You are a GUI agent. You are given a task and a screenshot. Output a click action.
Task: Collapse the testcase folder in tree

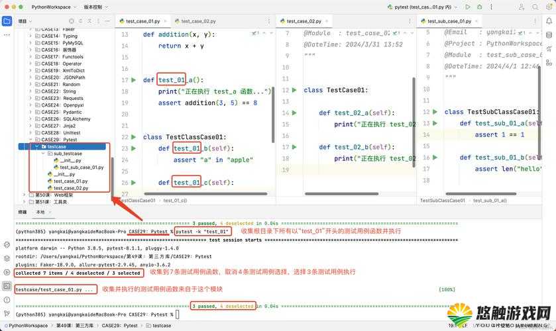click(x=36, y=147)
